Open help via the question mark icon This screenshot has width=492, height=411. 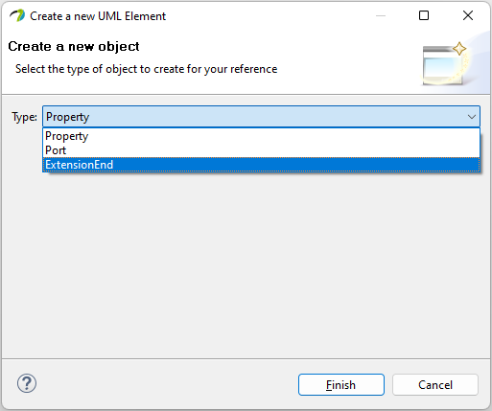pos(27,383)
